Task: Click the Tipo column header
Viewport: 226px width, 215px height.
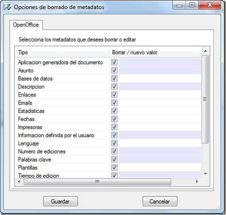Action: (62, 52)
